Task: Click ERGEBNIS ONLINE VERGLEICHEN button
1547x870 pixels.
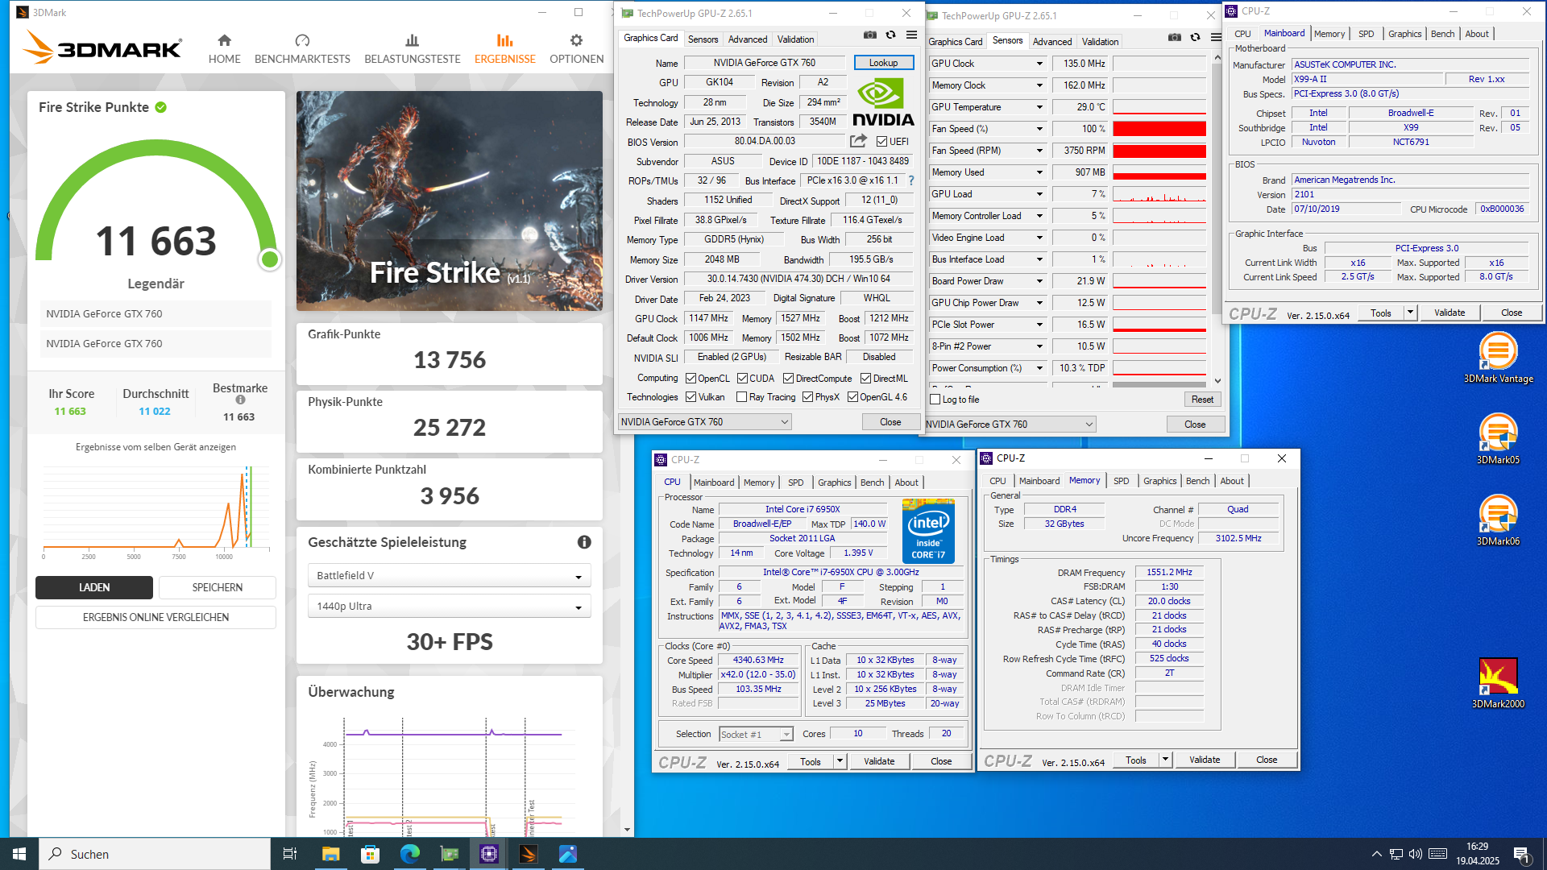Action: (156, 618)
